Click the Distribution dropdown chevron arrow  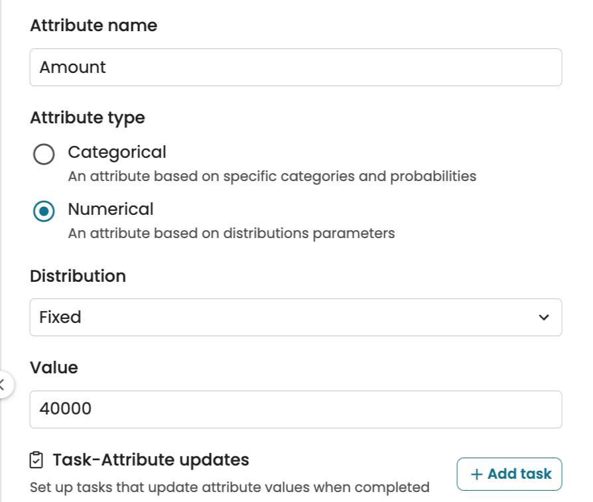coord(544,318)
